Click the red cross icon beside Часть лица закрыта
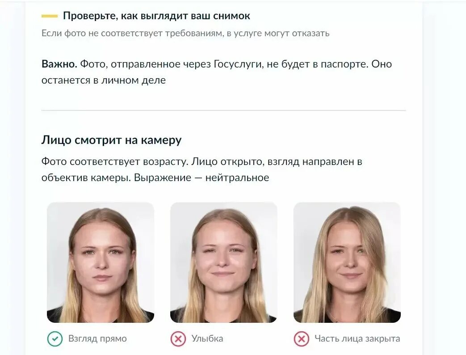The height and width of the screenshot is (355, 466). (x=301, y=338)
